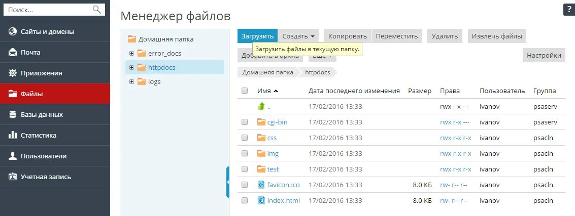Toggle the select-all checkbox in header

point(245,91)
